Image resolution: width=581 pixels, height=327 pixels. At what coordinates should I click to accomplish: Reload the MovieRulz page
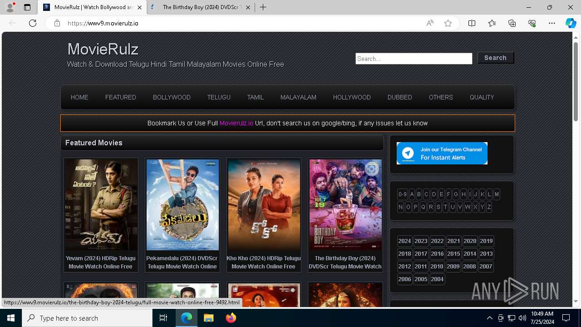coord(33,23)
